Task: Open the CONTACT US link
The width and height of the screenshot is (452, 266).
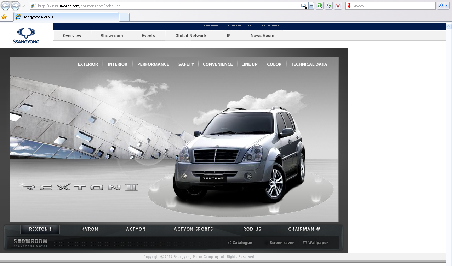Action: click(x=240, y=25)
